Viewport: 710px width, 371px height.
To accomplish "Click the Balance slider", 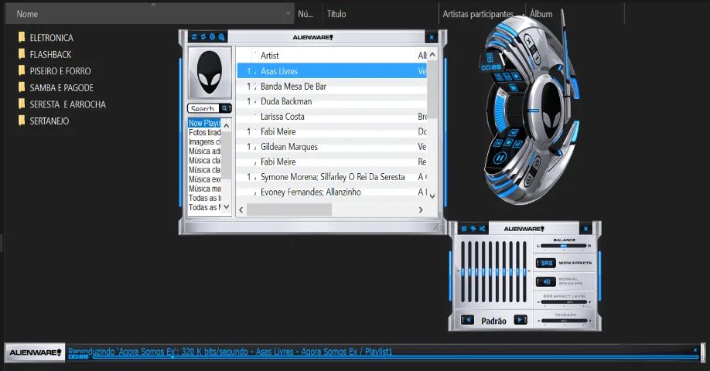I will pyautogui.click(x=564, y=246).
